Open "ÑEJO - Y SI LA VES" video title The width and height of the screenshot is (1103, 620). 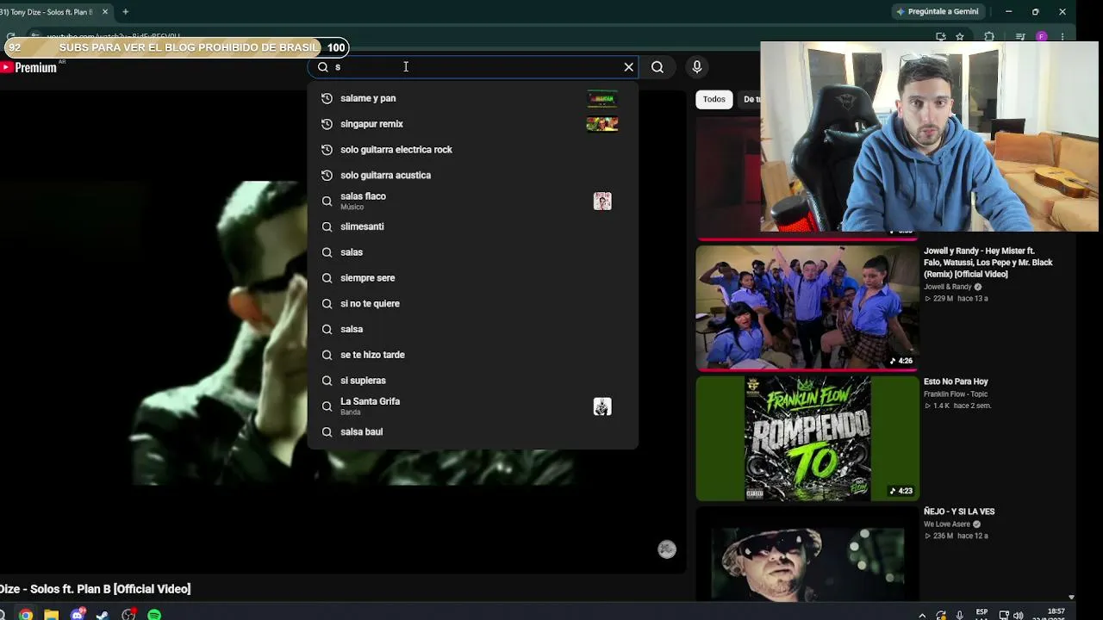coord(959,512)
